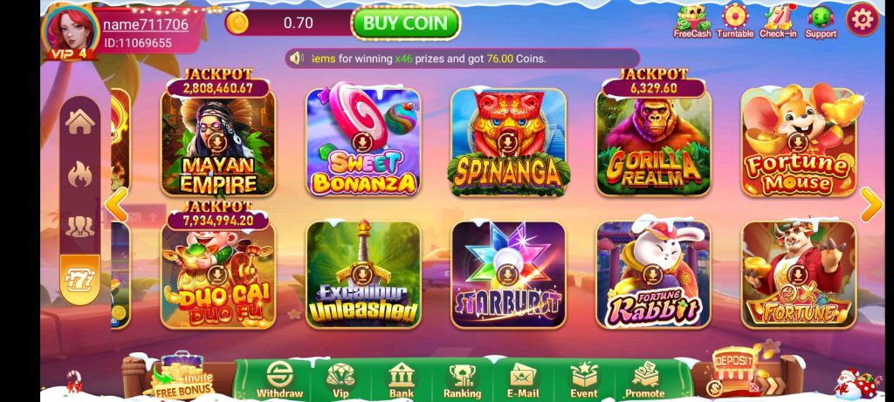This screenshot has width=894, height=402.
Task: Show previous games with left arrow
Action: [117, 205]
